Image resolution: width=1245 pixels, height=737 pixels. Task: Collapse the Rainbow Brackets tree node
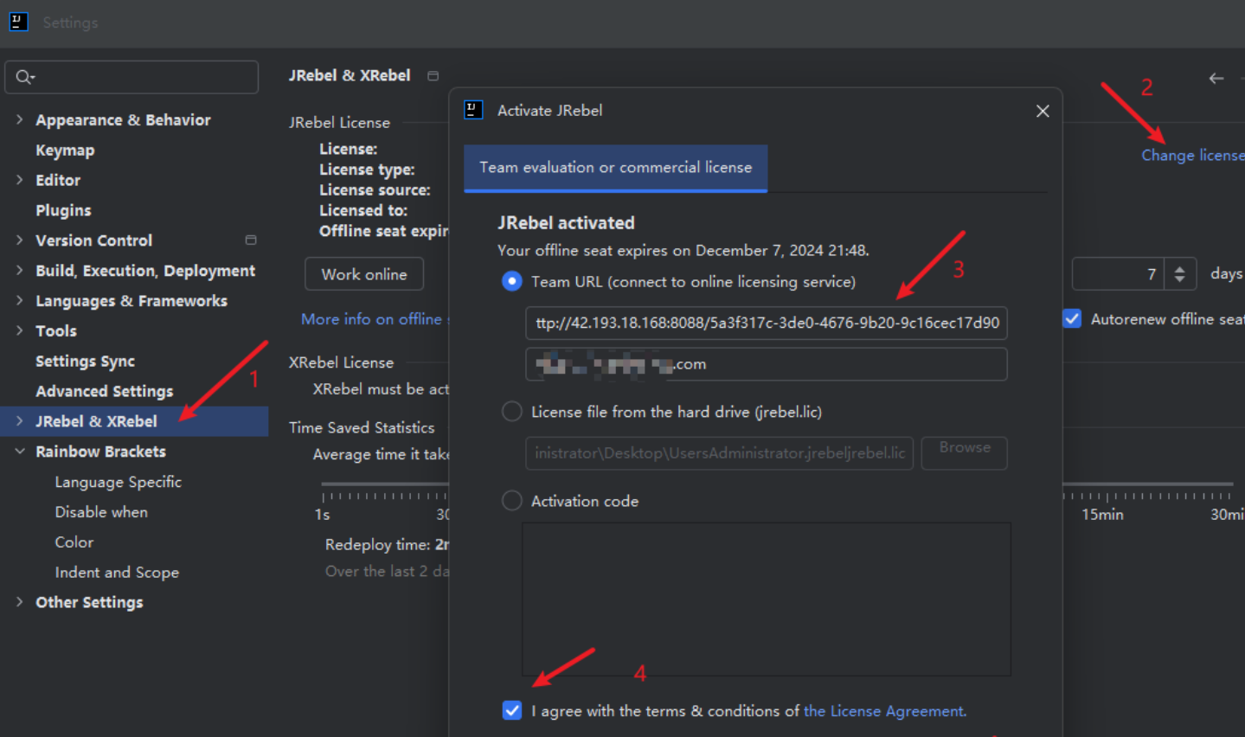pyautogui.click(x=19, y=452)
